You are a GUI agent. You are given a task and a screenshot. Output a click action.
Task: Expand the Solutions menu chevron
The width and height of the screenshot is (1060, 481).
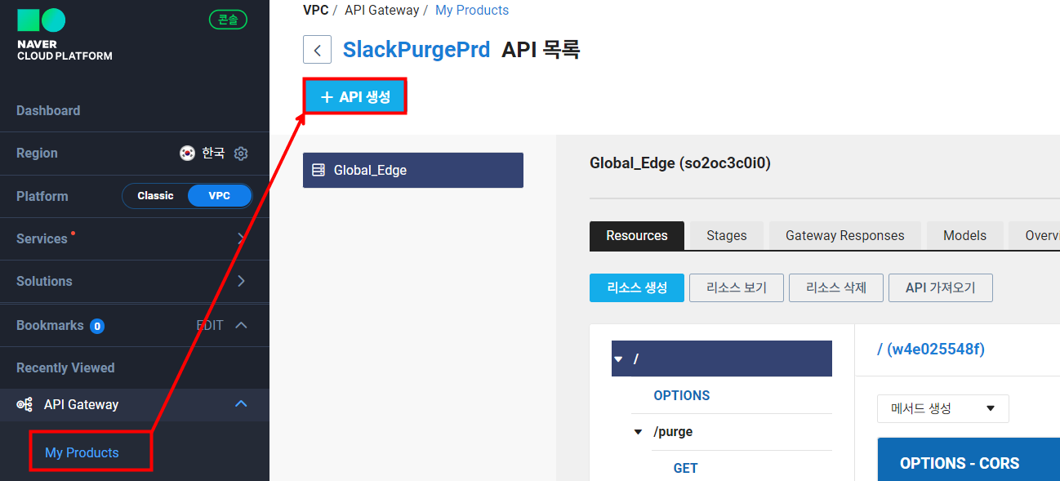(241, 281)
